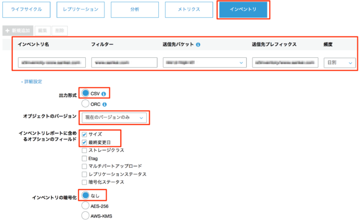Click the 編集 button
Image resolution: width=359 pixels, height=222 pixels.
point(43,31)
